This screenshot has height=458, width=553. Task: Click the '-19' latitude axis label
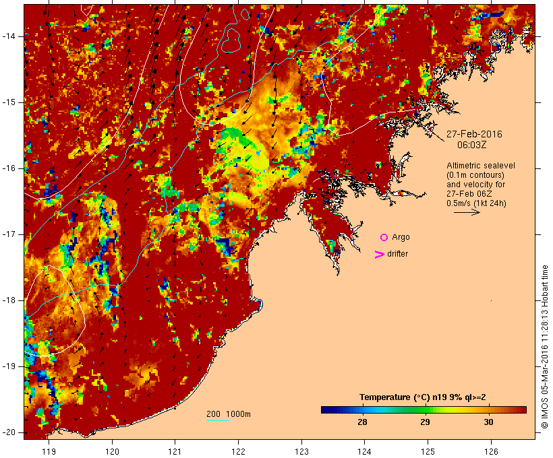(9, 366)
